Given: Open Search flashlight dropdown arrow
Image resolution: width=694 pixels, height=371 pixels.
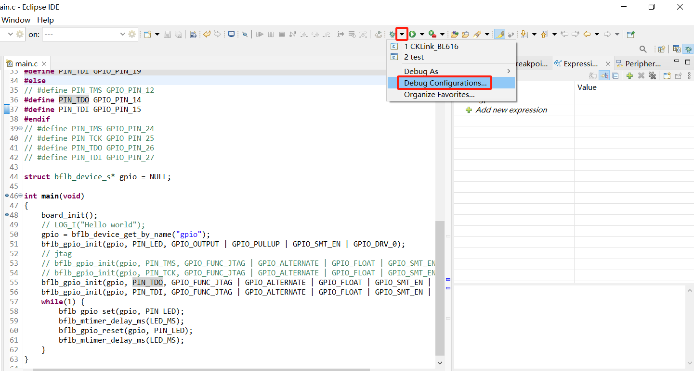Looking at the screenshot, I should click(487, 34).
